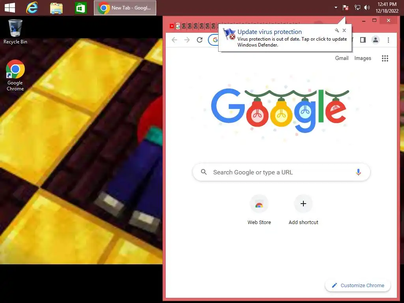404x303 pixels.
Task: Select the Google Chrome desktop shortcut
Action: point(15,75)
